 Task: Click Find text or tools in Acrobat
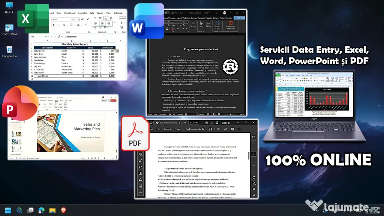195,129
